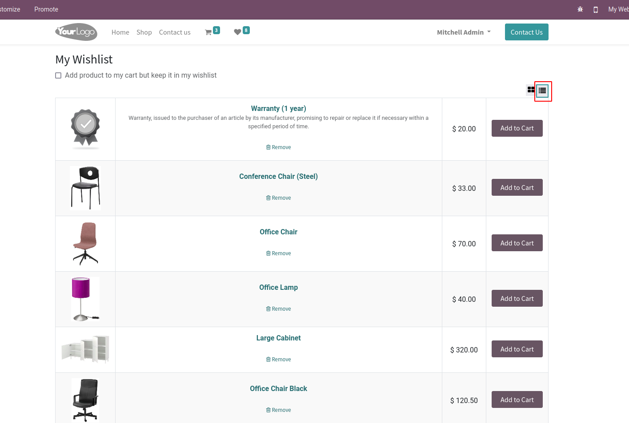Click the teal Contact Us button

tap(526, 32)
